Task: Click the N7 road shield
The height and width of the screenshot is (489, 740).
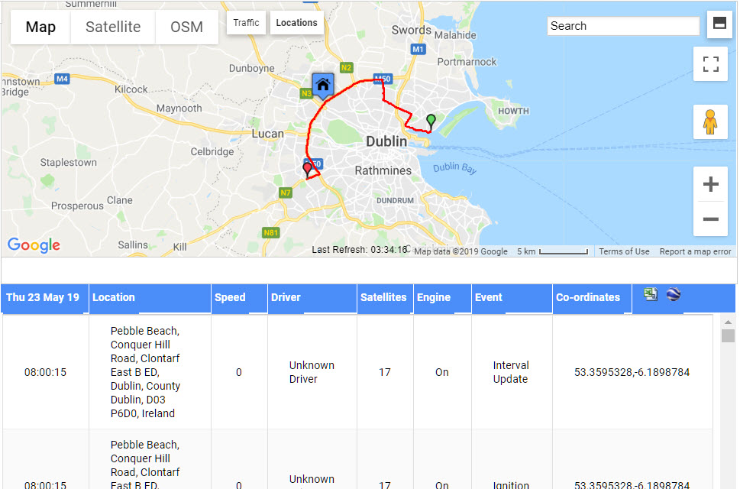Action: pos(286,193)
